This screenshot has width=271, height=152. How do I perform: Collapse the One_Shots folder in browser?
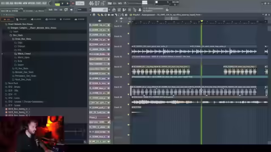coord(16,35)
